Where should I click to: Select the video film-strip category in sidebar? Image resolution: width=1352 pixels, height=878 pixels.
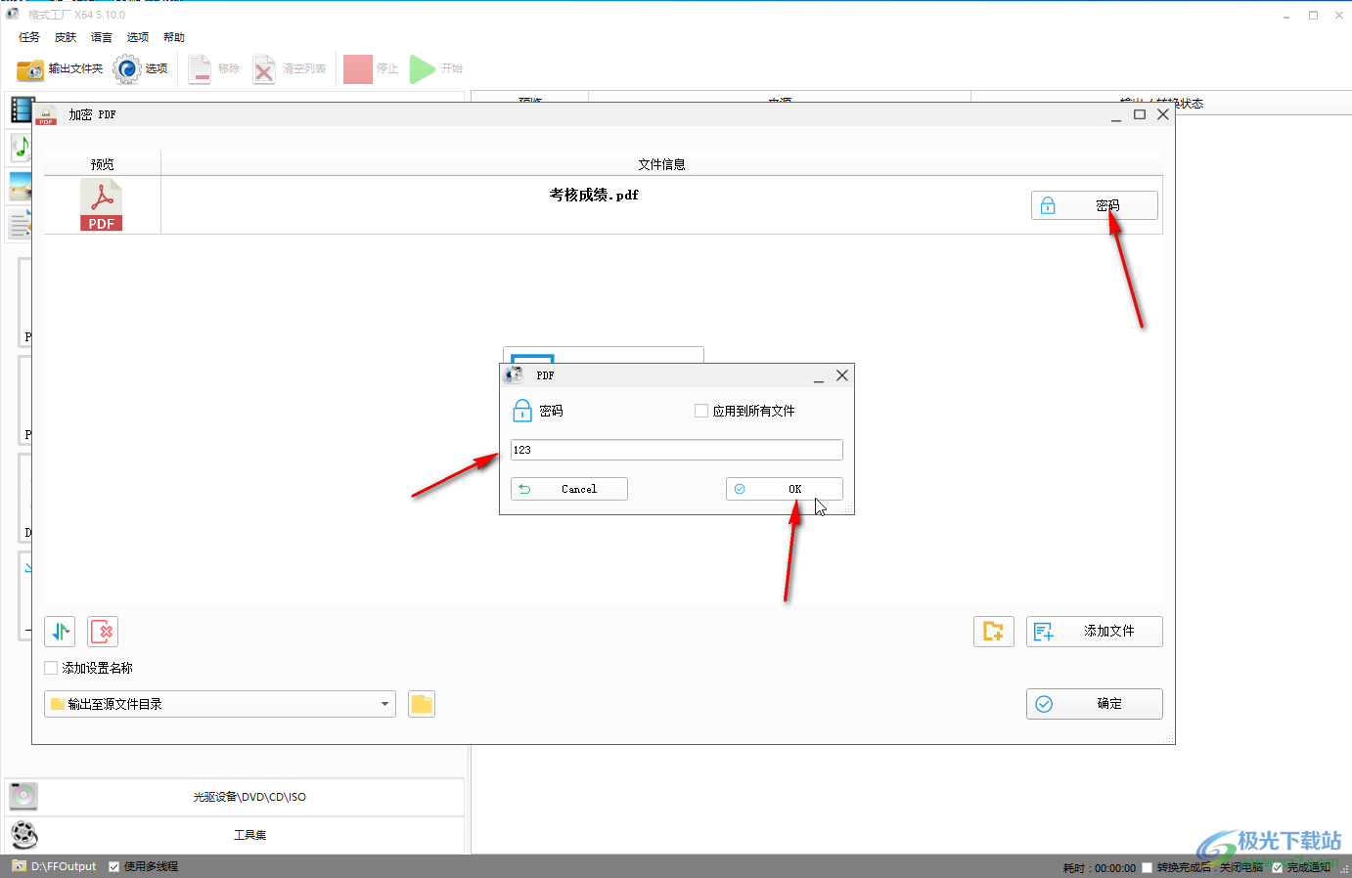pyautogui.click(x=22, y=110)
